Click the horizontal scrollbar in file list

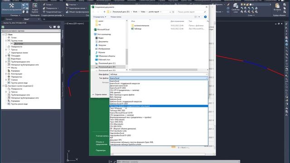point(164,70)
